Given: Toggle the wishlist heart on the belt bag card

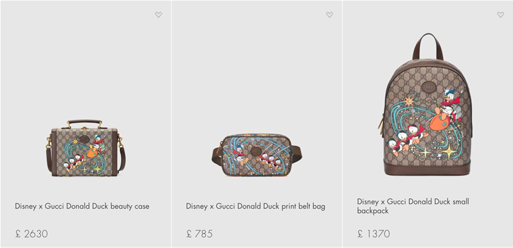Looking at the screenshot, I should coord(329,15).
